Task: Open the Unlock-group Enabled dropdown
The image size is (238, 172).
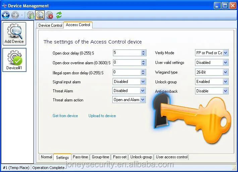Action: [x=225, y=82]
